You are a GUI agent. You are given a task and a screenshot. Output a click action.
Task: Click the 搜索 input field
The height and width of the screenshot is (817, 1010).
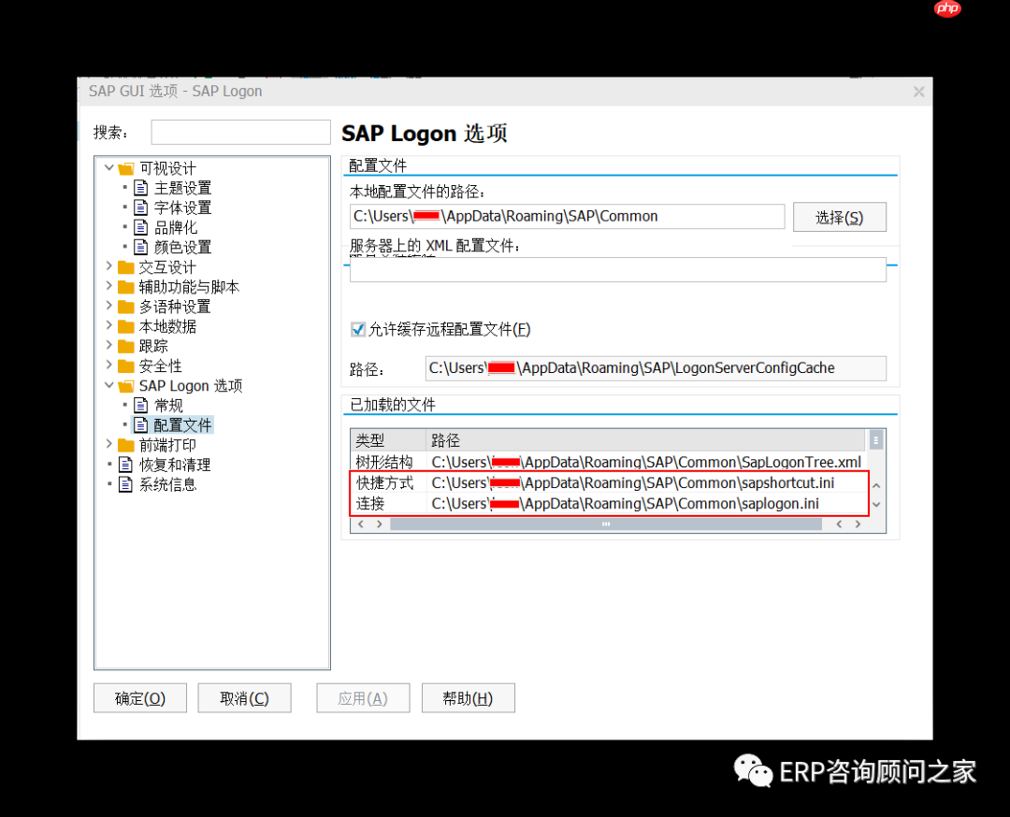tap(241, 132)
